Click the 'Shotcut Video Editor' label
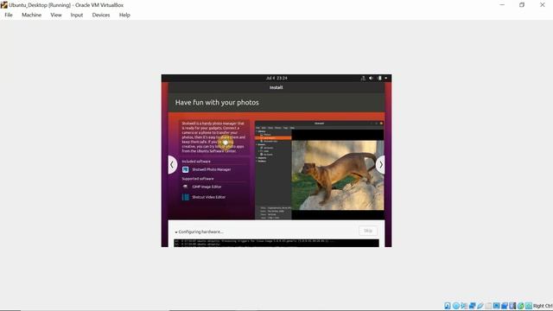This screenshot has width=553, height=311. click(x=208, y=197)
